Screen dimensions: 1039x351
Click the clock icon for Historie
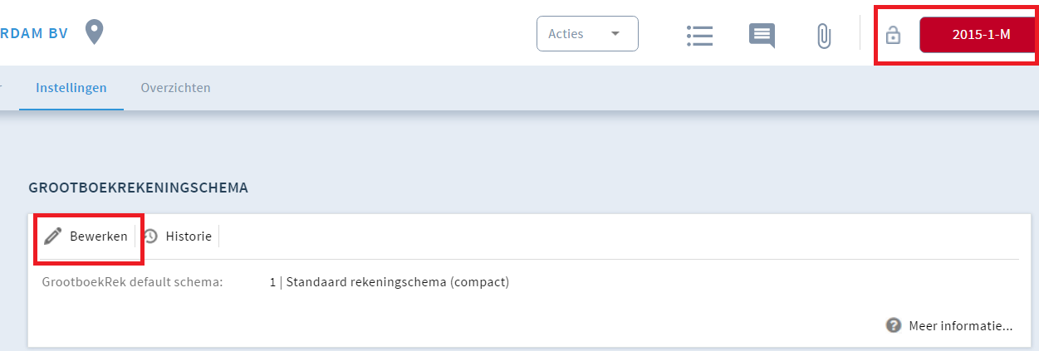coord(150,236)
